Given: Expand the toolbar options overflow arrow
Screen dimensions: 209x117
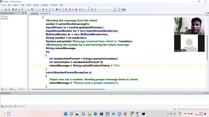Looking at the screenshot, I should click(88, 11).
